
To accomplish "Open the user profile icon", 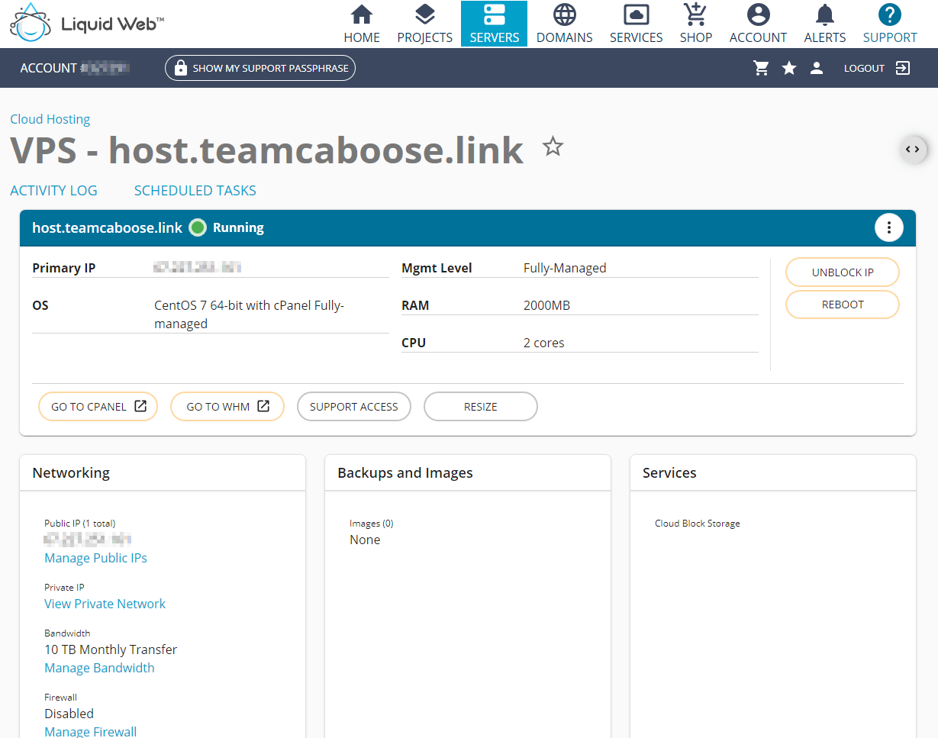I will (x=817, y=69).
